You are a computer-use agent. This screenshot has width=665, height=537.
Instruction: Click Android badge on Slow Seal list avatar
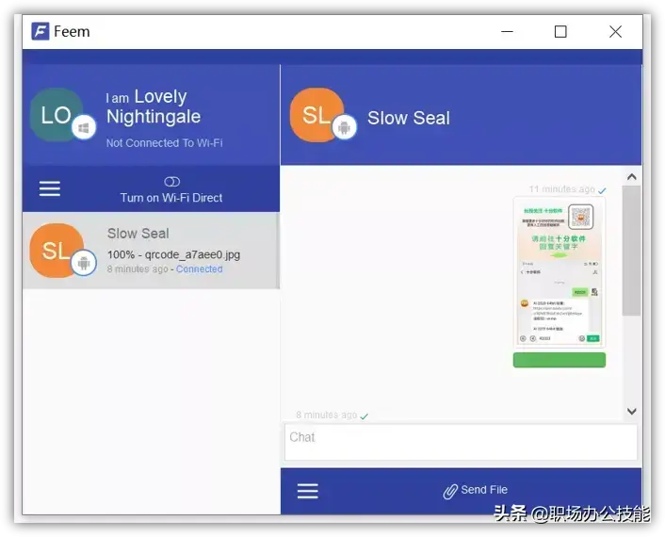pos(84,263)
